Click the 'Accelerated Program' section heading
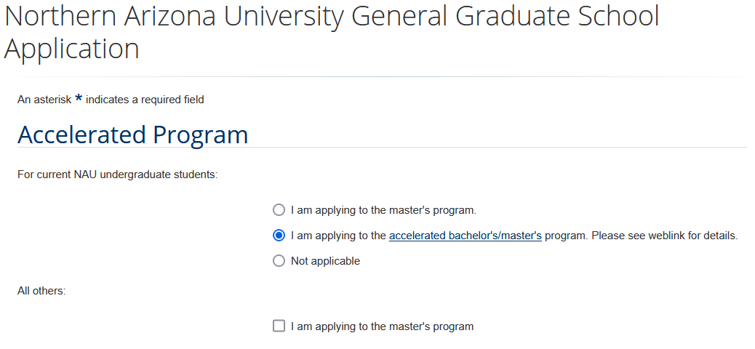The image size is (755, 349). click(132, 135)
